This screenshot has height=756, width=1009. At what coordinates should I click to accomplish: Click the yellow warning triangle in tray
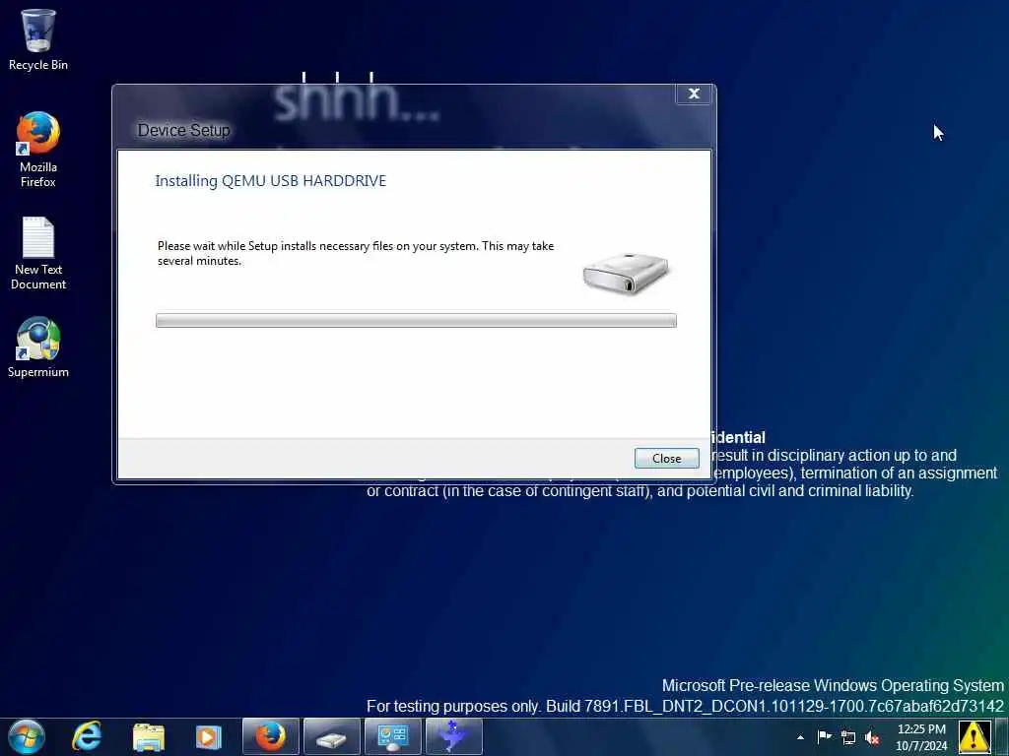click(x=974, y=736)
